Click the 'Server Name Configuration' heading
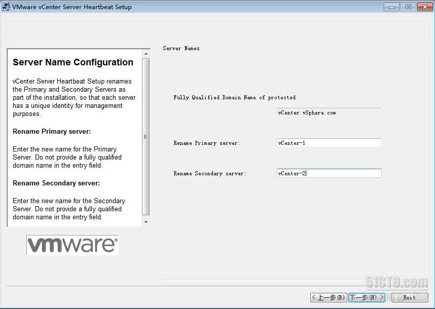This screenshot has height=309, width=435. (73, 62)
